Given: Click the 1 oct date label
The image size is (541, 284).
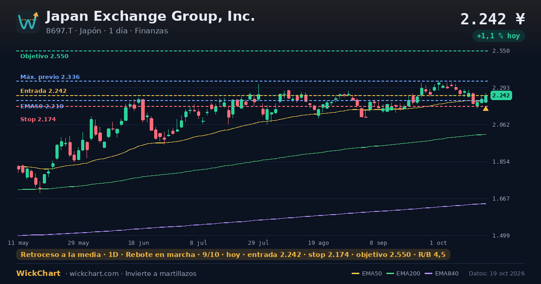Looking at the screenshot, I should coord(438,243).
